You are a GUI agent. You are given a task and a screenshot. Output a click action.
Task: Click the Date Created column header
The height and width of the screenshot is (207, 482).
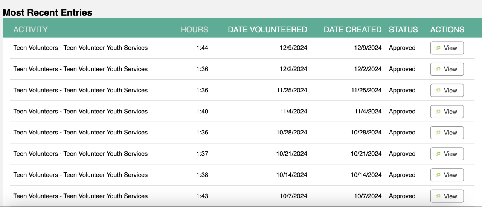tap(352, 29)
